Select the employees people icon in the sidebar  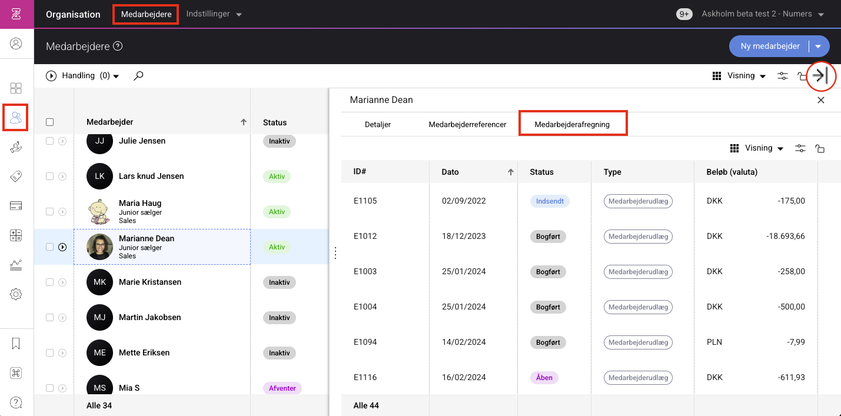(x=16, y=118)
